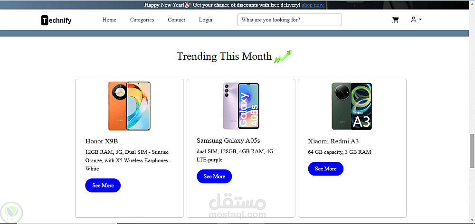Click the user account icon
The width and height of the screenshot is (475, 224).
414,19
